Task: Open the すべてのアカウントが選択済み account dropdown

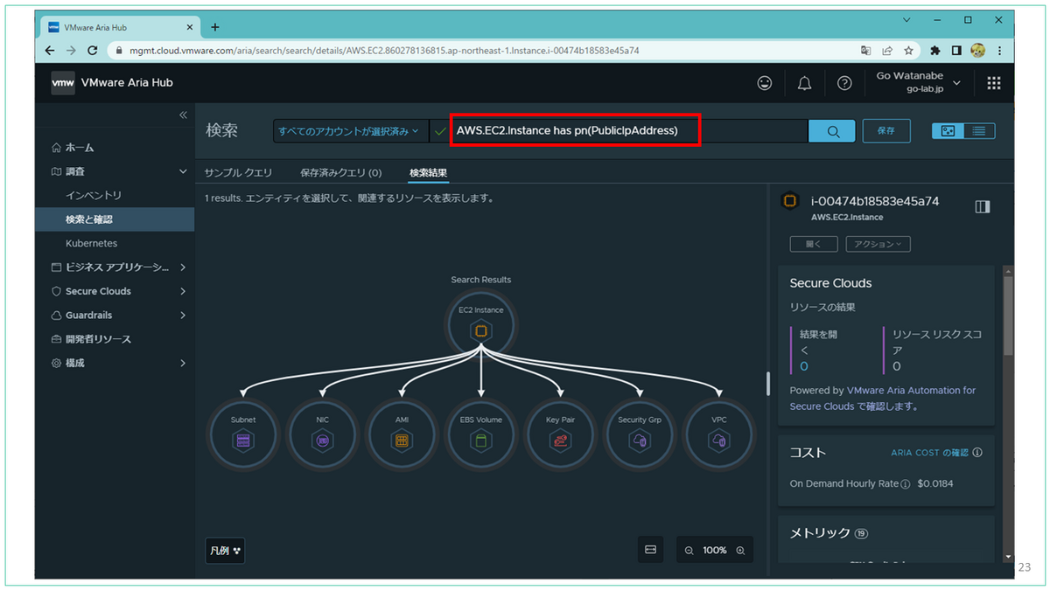Action: (x=349, y=131)
